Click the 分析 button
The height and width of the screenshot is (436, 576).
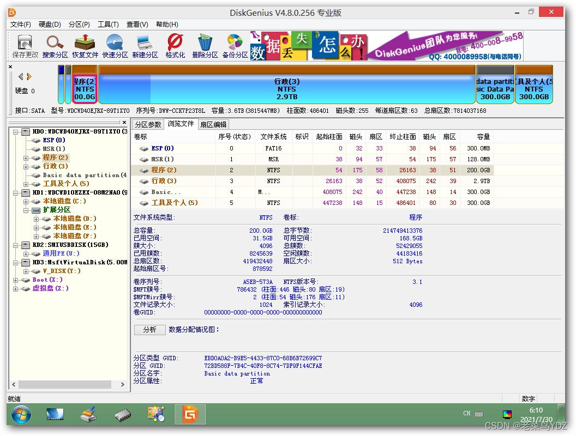click(149, 330)
